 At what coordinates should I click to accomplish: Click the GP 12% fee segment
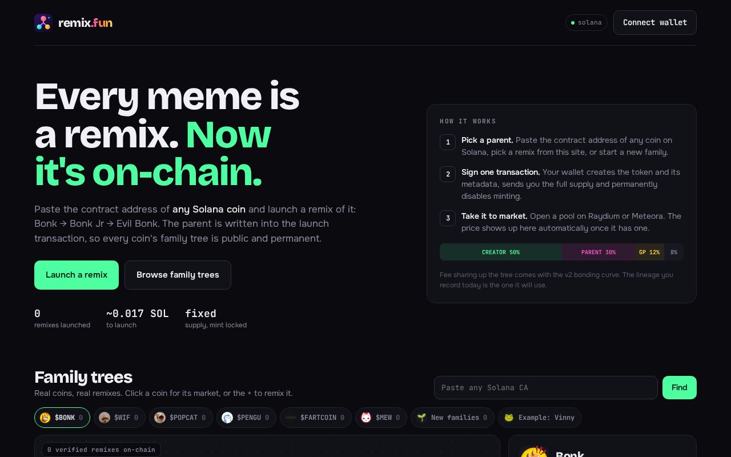(649, 252)
